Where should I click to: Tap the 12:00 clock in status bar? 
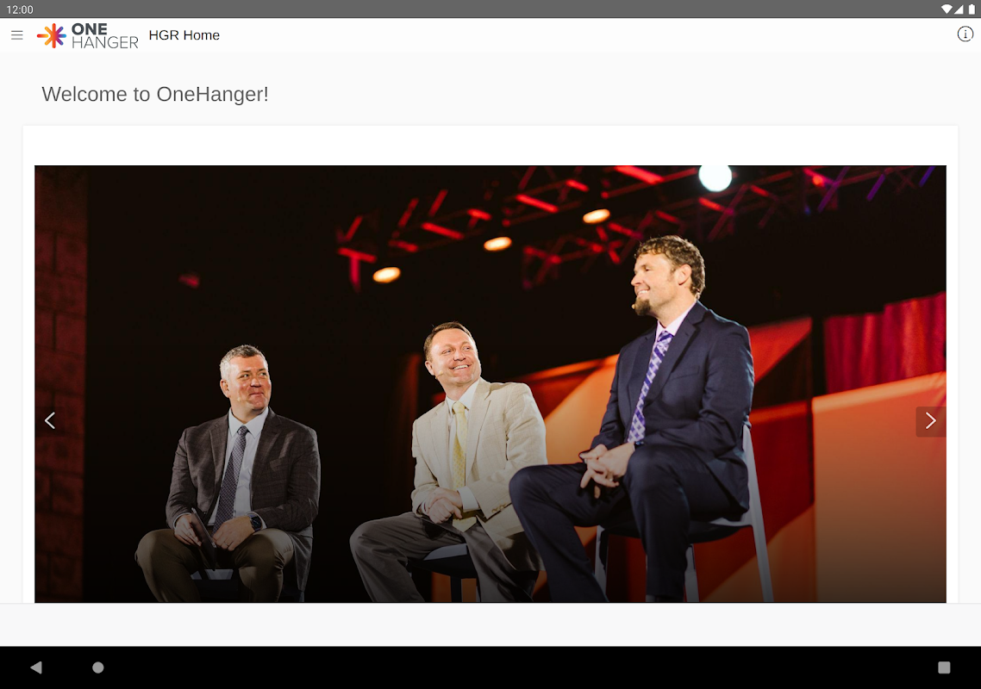19,9
